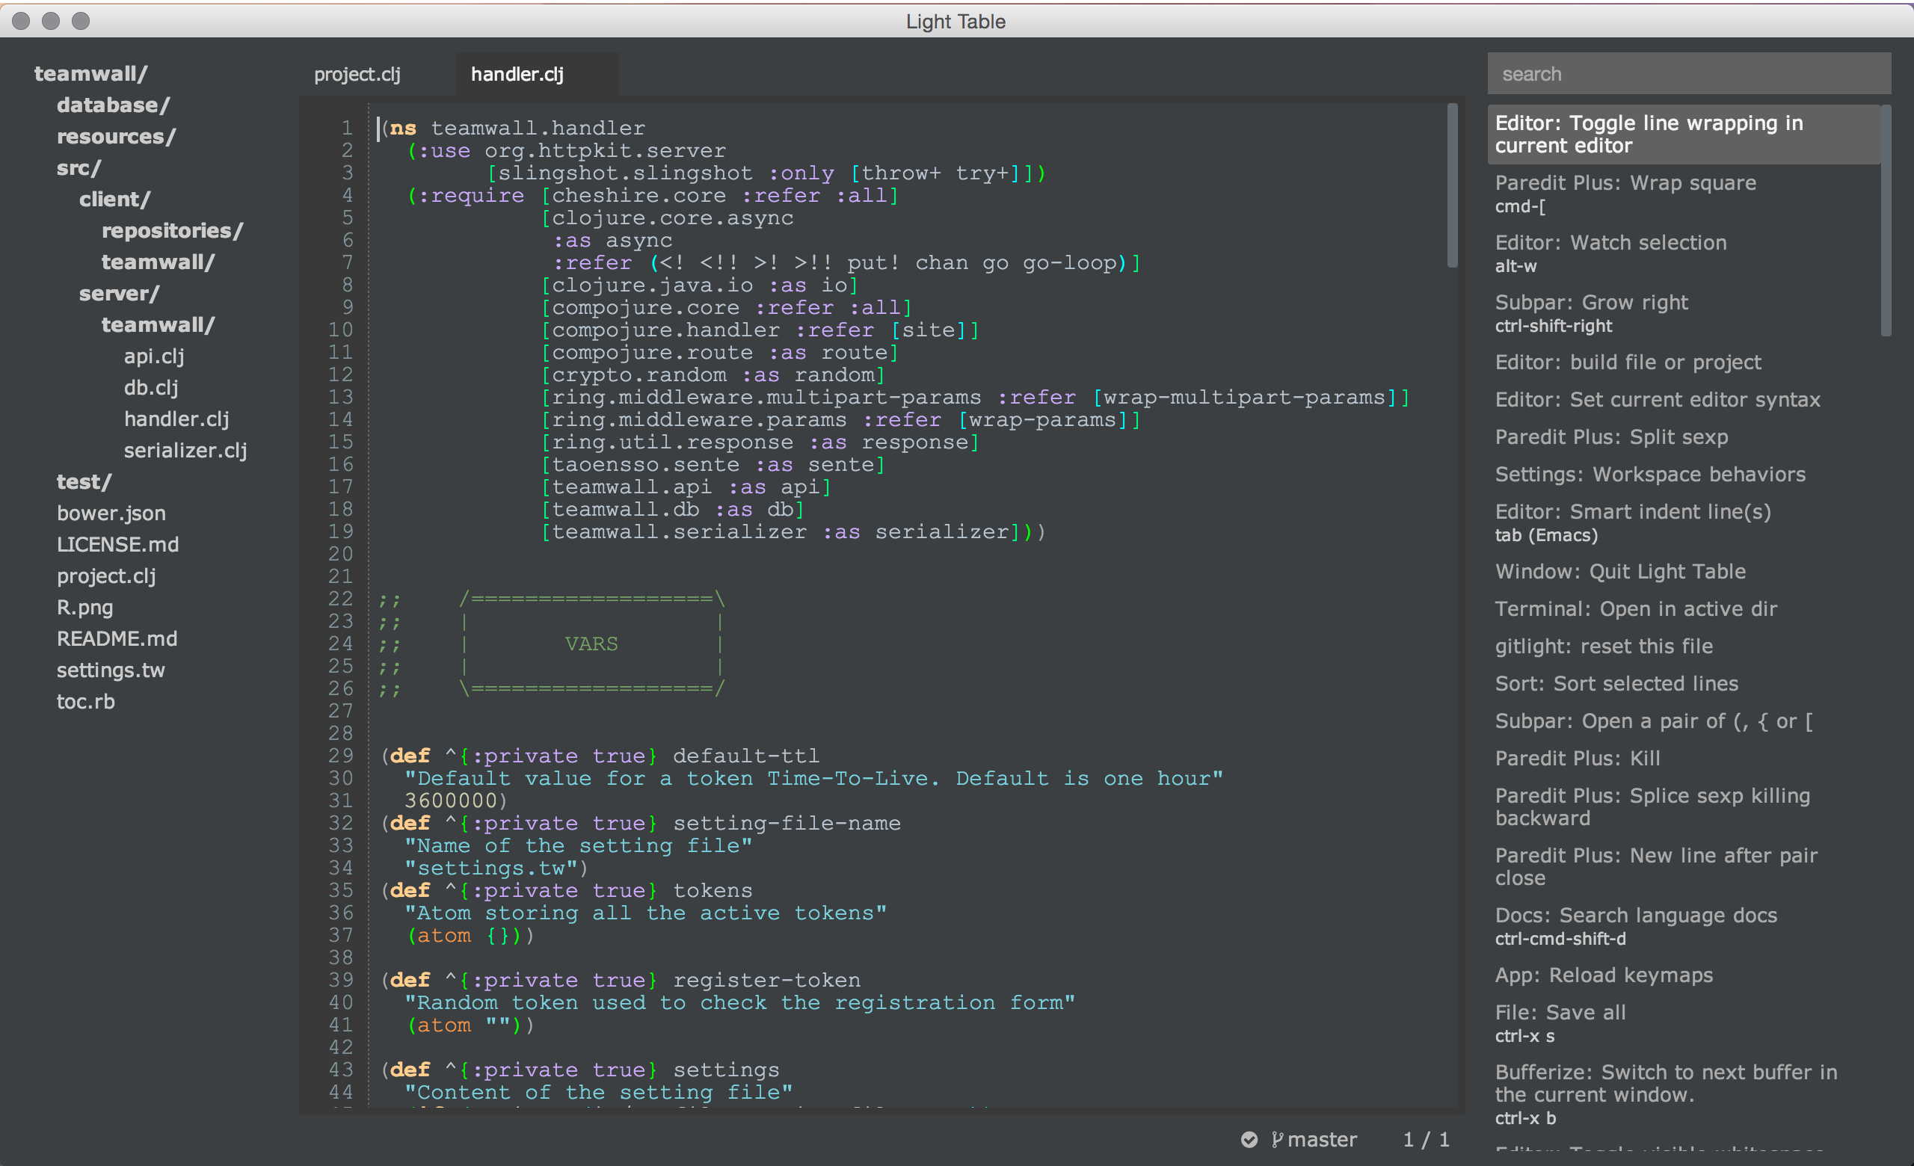Screen dimensions: 1914x1166
Task: Switch to the project.clj tab
Action: pyautogui.click(x=357, y=74)
